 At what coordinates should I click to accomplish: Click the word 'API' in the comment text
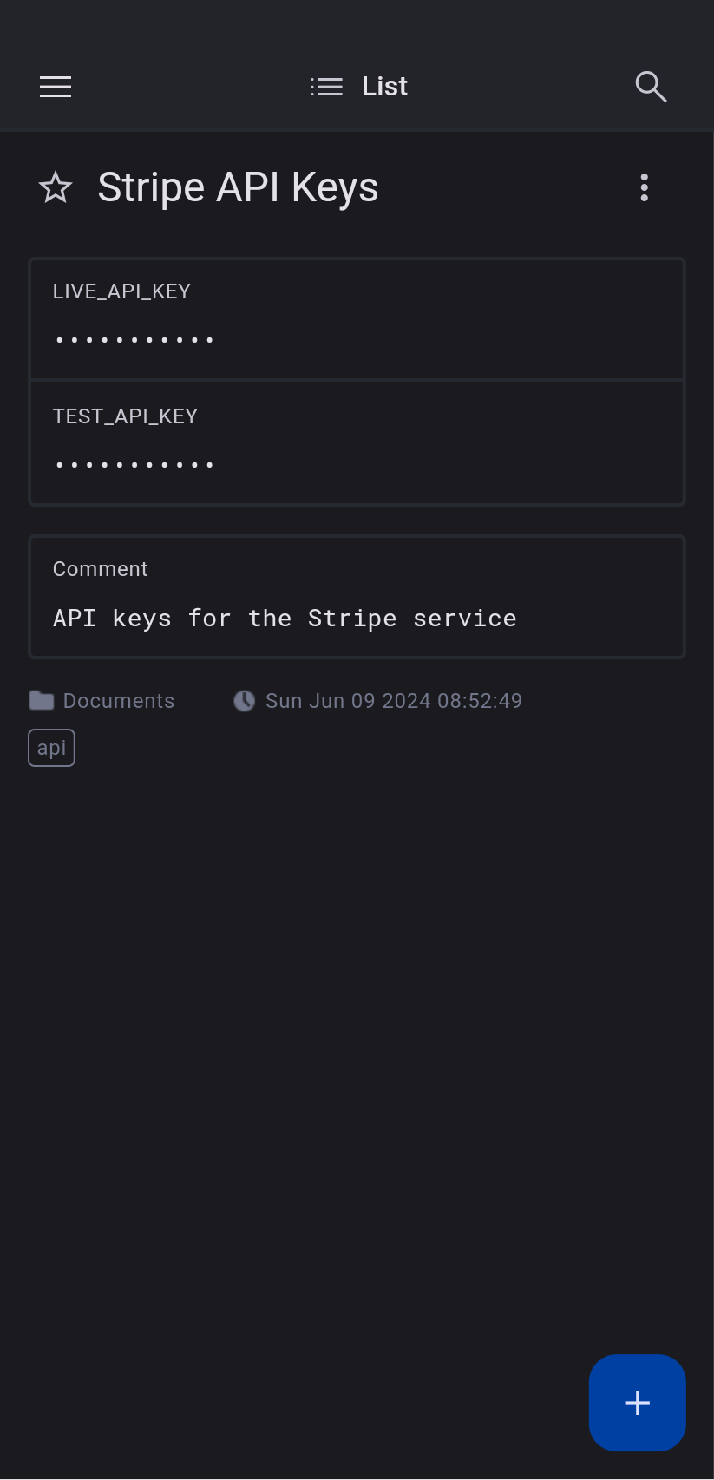[x=75, y=619]
